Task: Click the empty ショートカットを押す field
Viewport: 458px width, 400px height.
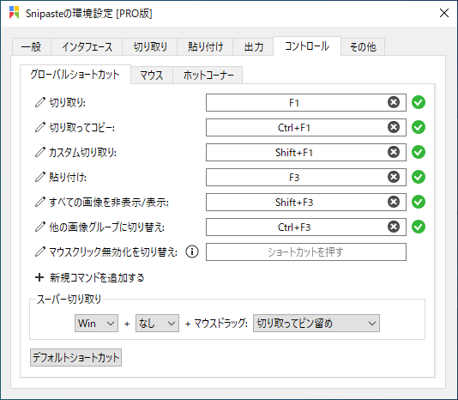Action: tap(306, 252)
